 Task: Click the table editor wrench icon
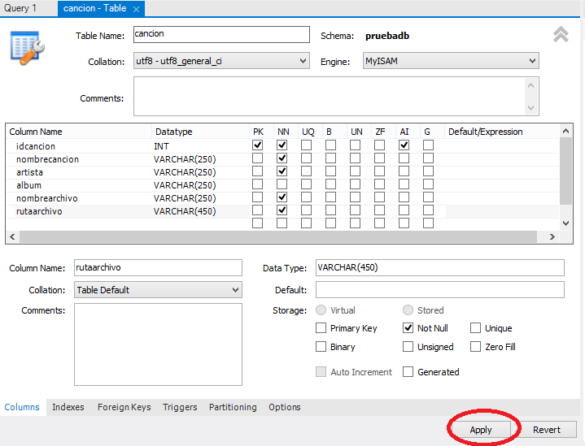[27, 48]
